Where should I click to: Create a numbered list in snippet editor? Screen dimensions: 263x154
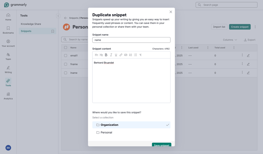tap(131, 55)
